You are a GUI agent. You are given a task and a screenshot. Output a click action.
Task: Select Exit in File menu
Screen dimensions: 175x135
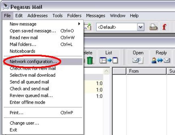[x=43, y=130]
